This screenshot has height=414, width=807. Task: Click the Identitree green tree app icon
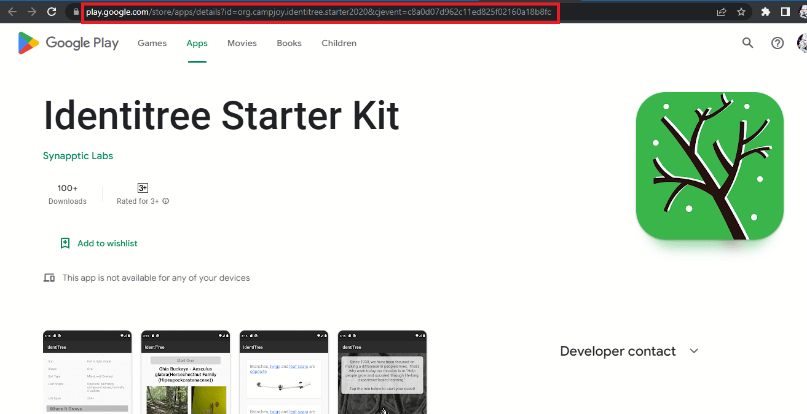(710, 166)
